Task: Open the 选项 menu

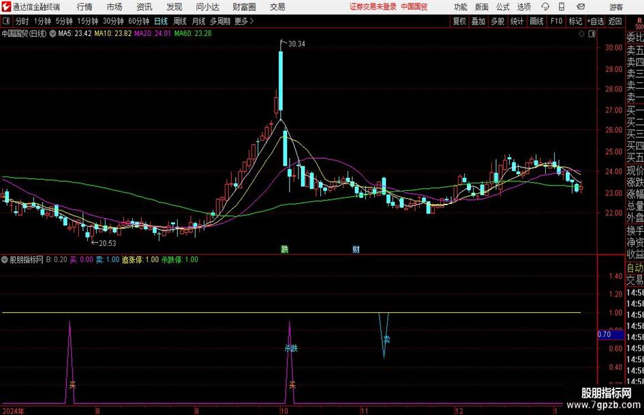Action: tap(523, 7)
